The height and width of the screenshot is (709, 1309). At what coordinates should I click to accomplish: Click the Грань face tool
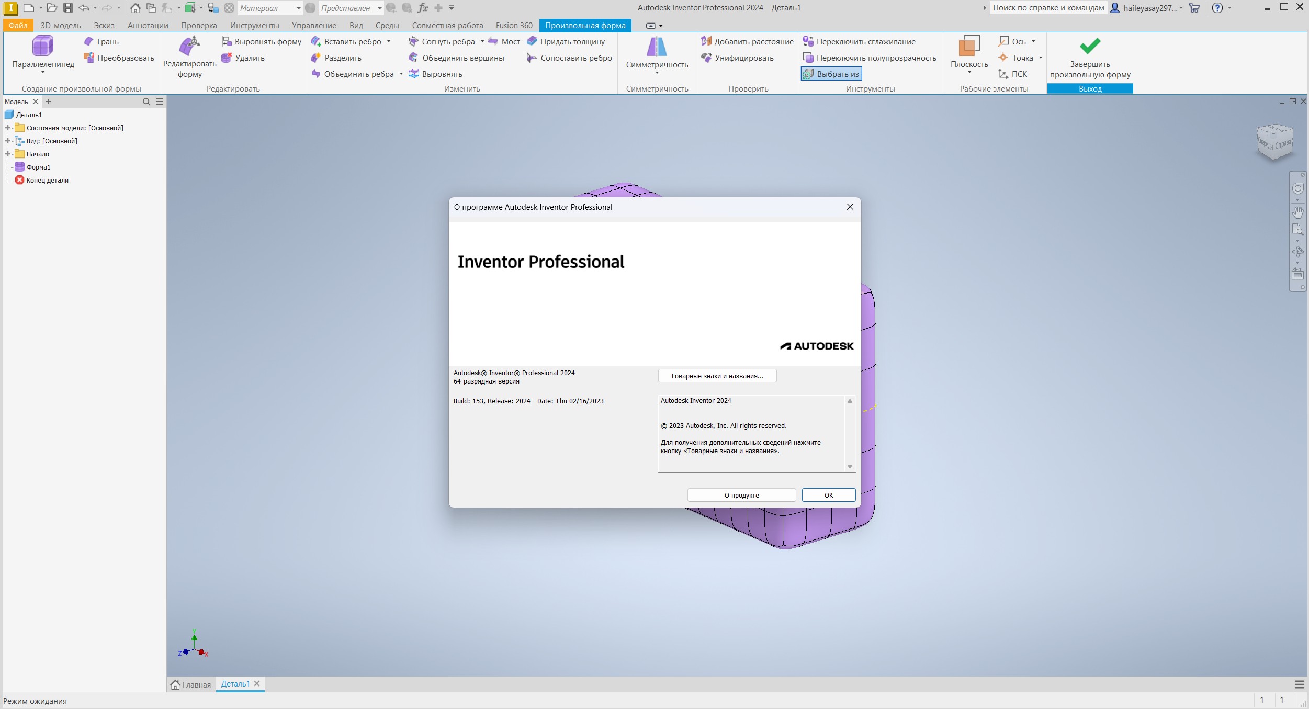(101, 41)
